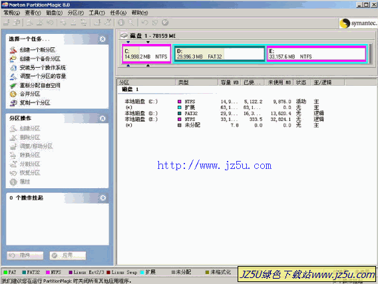This screenshot has height=284, width=378.
Task: Click the 调整一个分区的容量 task link
Action: coord(43,76)
